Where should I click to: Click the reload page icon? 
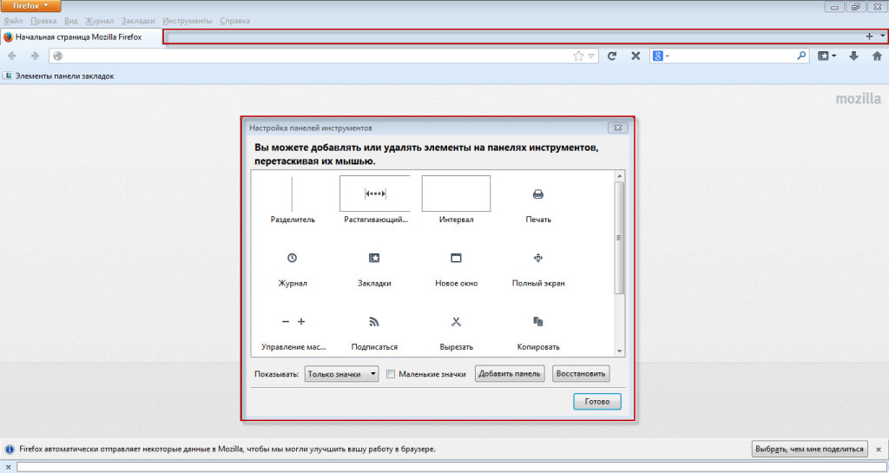click(612, 56)
